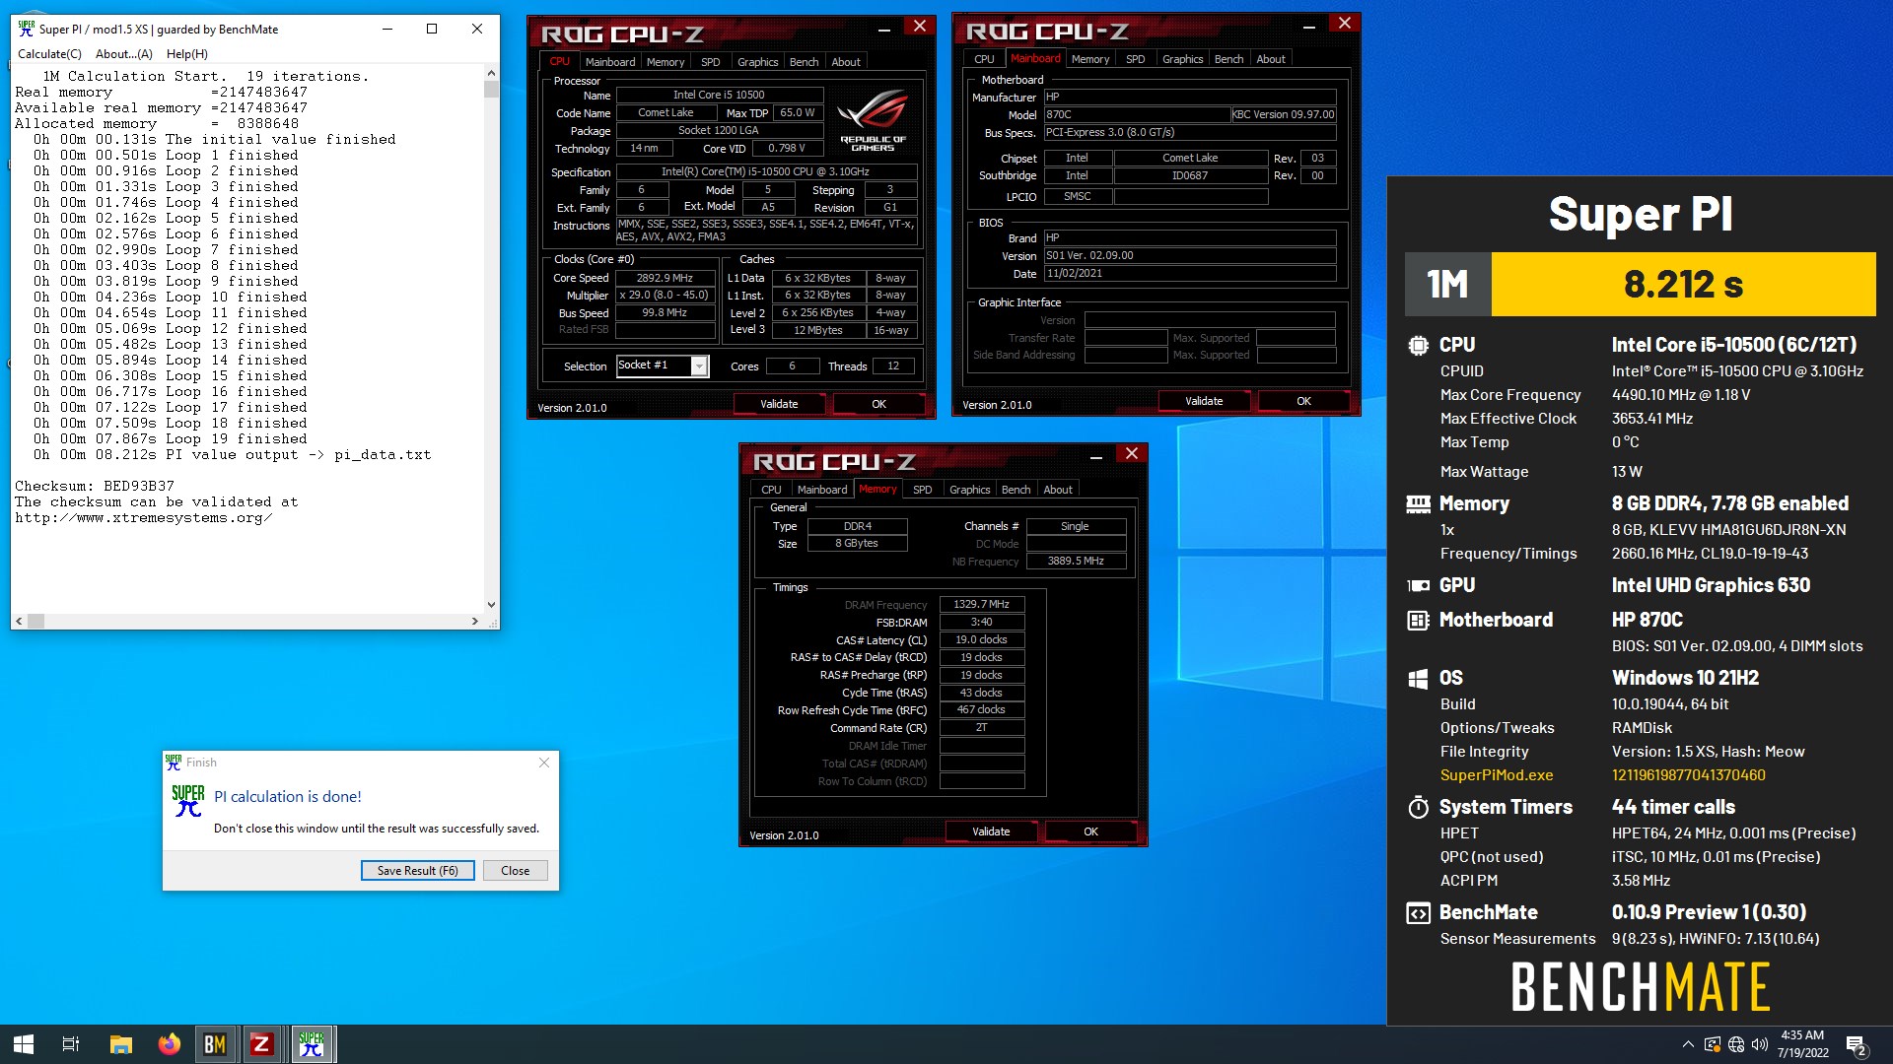Click Save Result (F6) button

click(418, 871)
